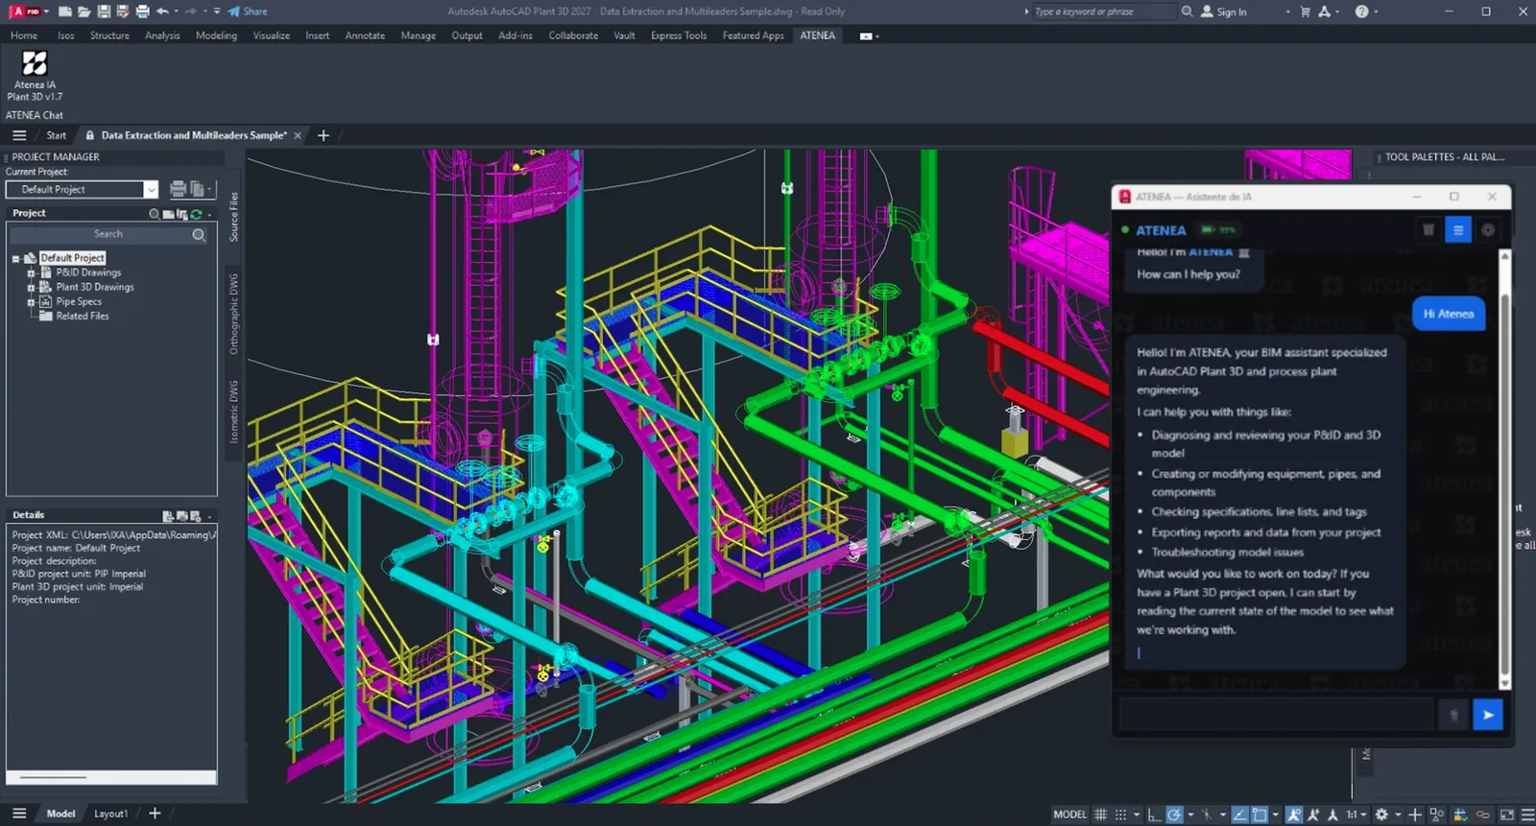Save the drawing from the quick access toolbar
The height and width of the screenshot is (826, 1536).
pos(104,12)
